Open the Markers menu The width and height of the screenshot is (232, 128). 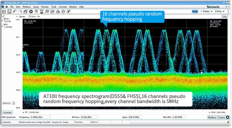tap(26, 6)
